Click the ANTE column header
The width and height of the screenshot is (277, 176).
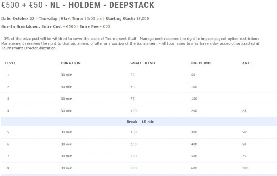[247, 63]
